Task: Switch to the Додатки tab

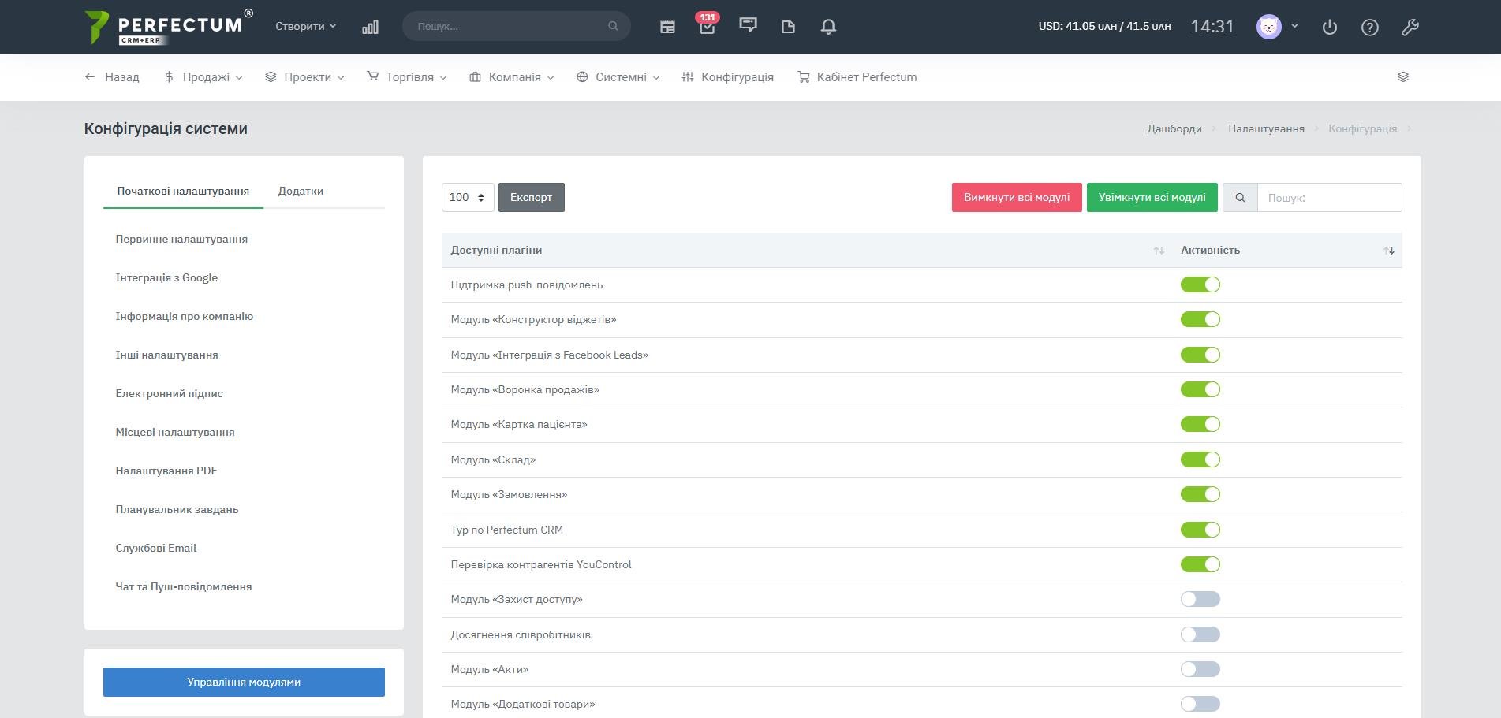Action: pyautogui.click(x=301, y=192)
